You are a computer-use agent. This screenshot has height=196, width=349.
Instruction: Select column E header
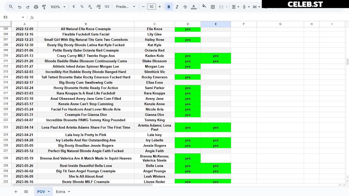[216, 24]
